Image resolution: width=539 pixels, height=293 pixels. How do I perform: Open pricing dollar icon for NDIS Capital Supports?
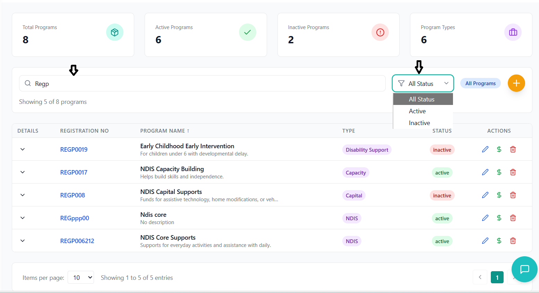tap(499, 195)
